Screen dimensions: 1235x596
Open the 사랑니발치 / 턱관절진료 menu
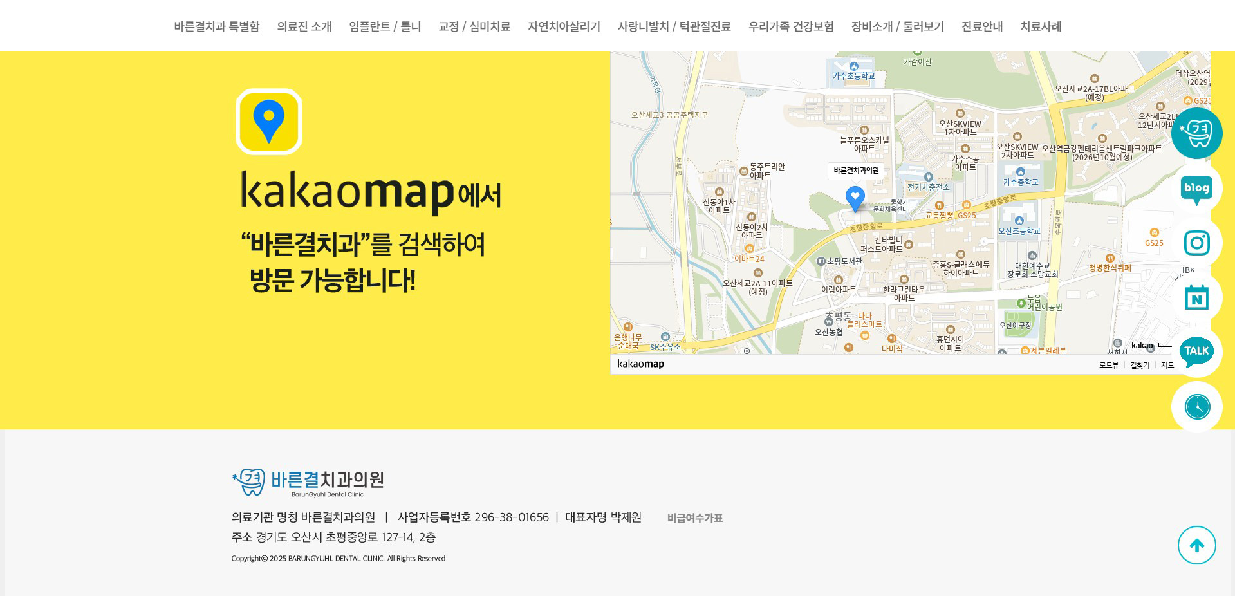point(674,26)
